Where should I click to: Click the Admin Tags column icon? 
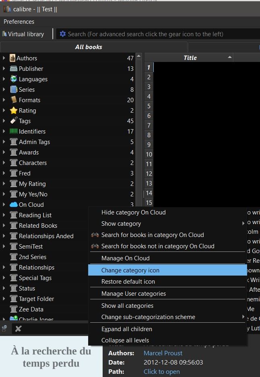coord(13,142)
